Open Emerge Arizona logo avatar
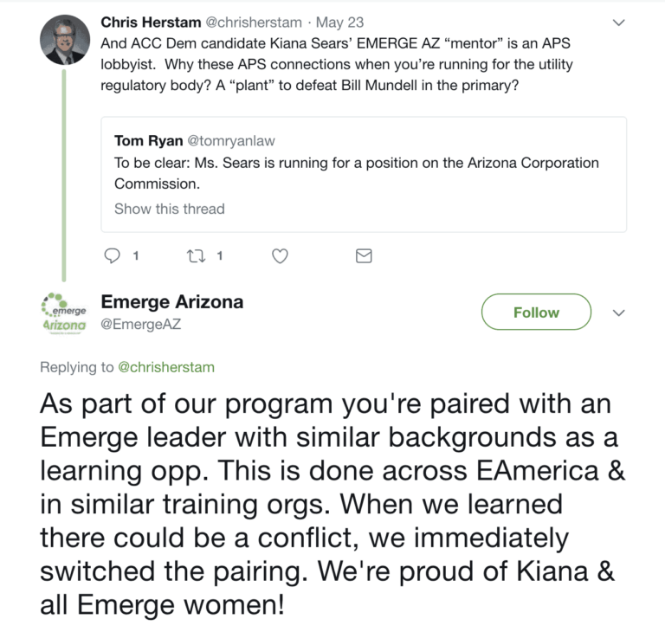Viewport: 665px width, 632px height. click(x=64, y=314)
